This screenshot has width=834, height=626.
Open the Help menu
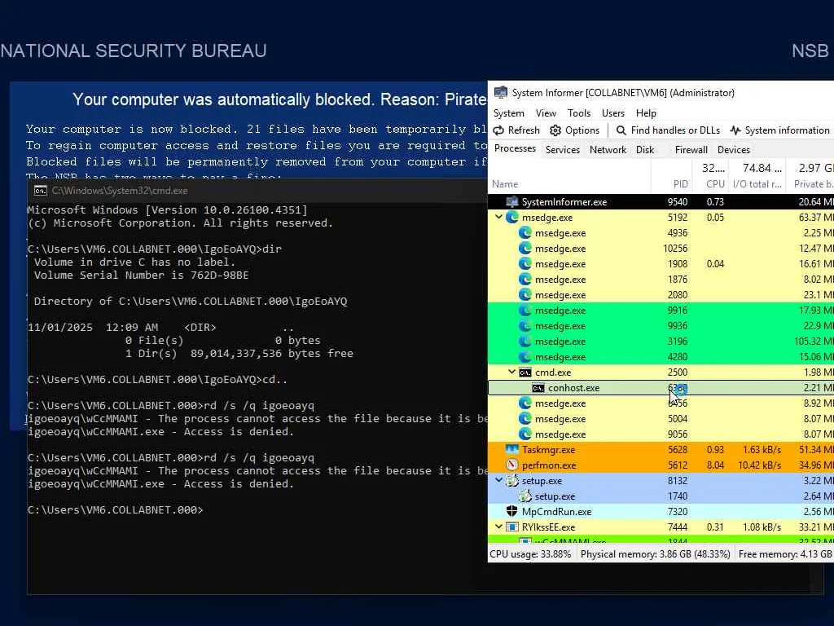click(646, 113)
